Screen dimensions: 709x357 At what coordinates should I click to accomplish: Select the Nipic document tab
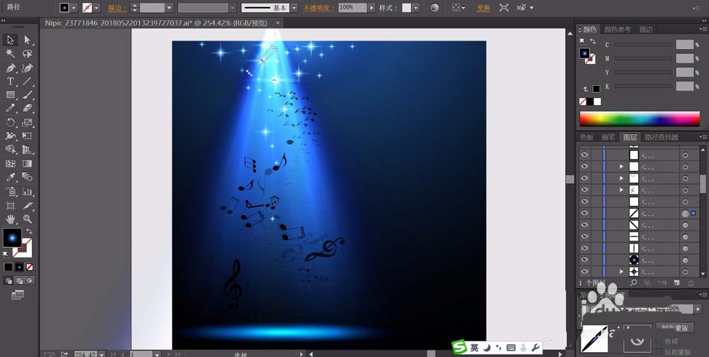pos(156,23)
